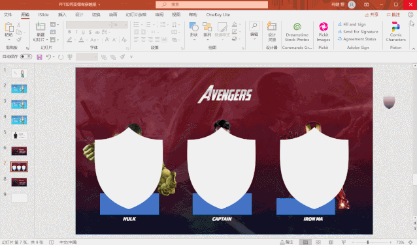The height and width of the screenshot is (245, 417).
Task: Toggle Italic formatting
Action: pos(76,32)
